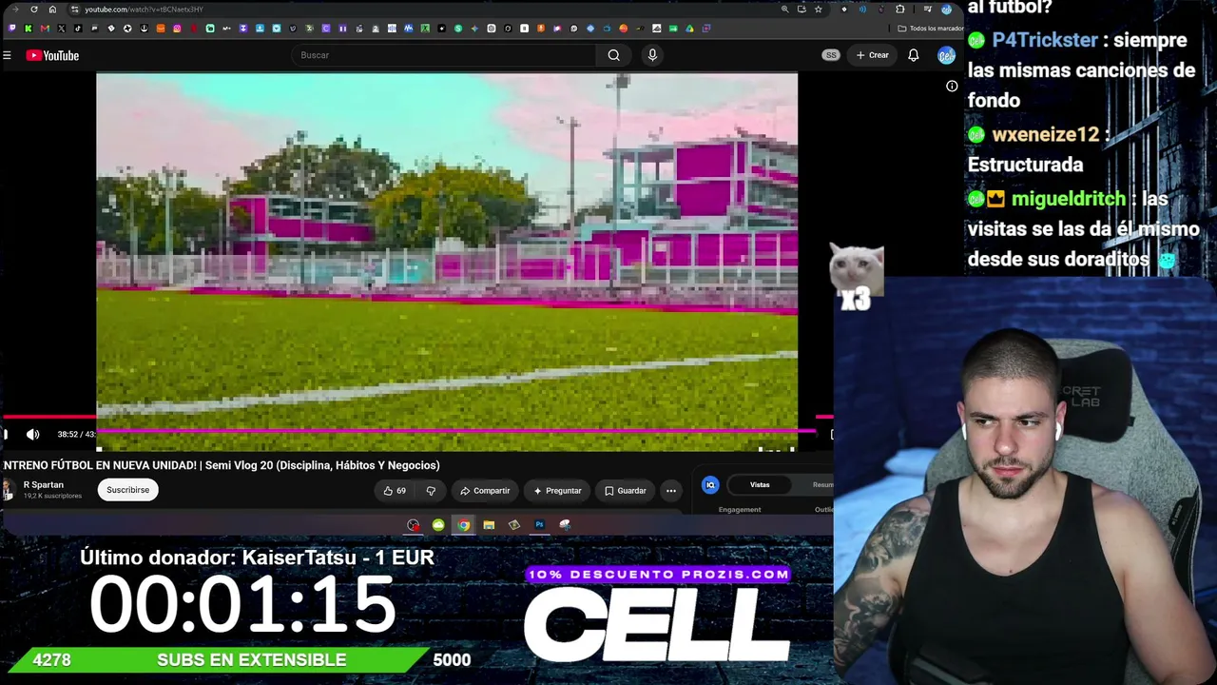1217x685 pixels.
Task: Click the Compartir share button
Action: click(485, 491)
